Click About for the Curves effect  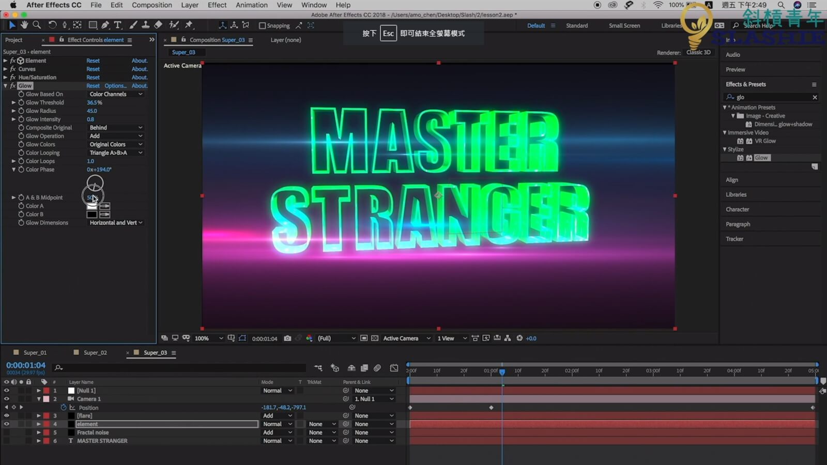click(x=140, y=69)
